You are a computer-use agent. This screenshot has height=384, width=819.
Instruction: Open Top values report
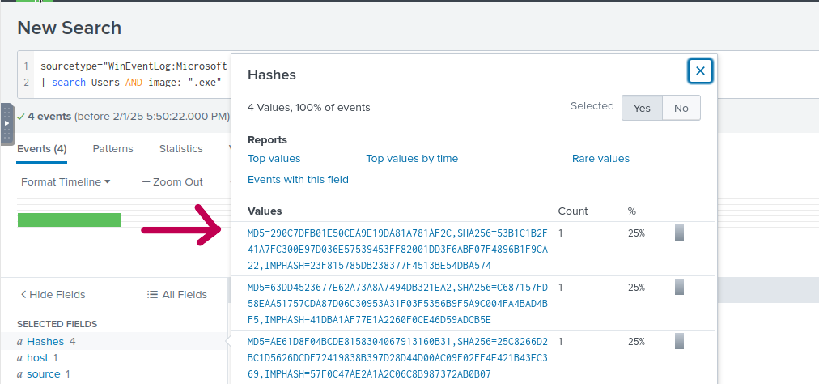[x=274, y=159]
